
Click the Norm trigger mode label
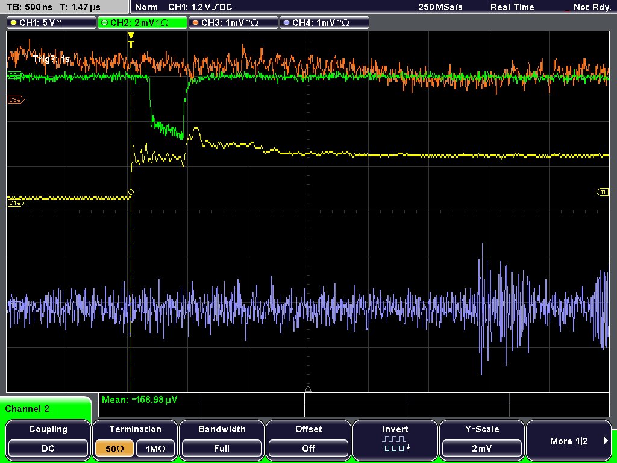146,7
